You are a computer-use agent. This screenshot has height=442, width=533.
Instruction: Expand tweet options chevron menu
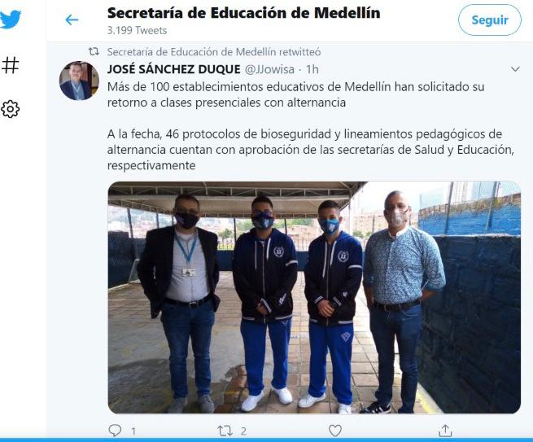click(515, 69)
